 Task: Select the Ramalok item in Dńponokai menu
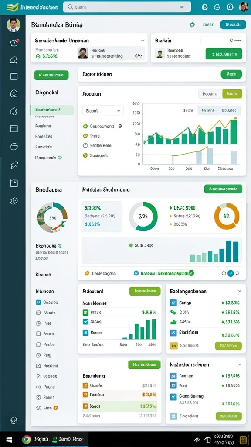point(43,147)
